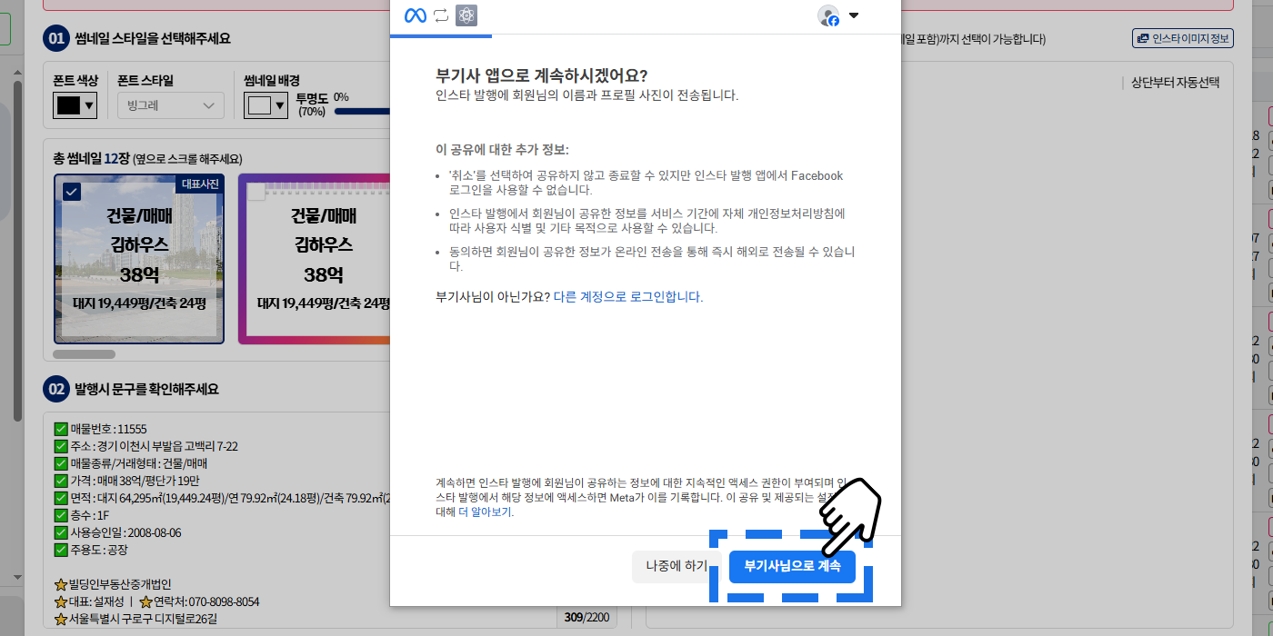The width and height of the screenshot is (1273, 636).
Task: Uncheck the first thumbnail's checkbox
Action: 72,191
